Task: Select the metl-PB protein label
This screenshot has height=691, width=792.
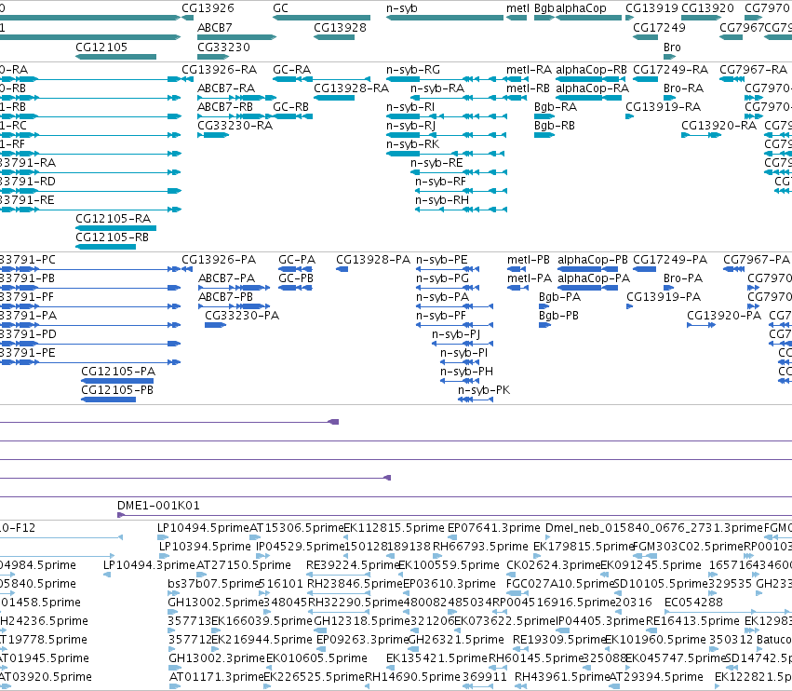Action: coord(529,260)
